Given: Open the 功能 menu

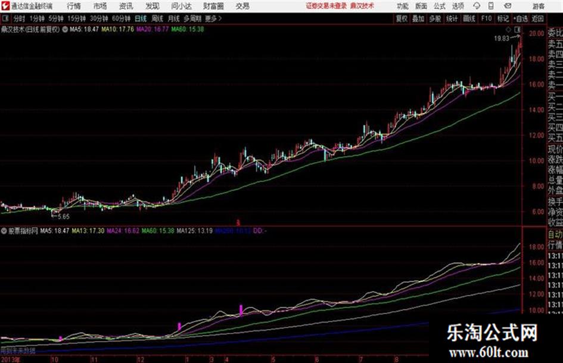Looking at the screenshot, I should (x=403, y=6).
